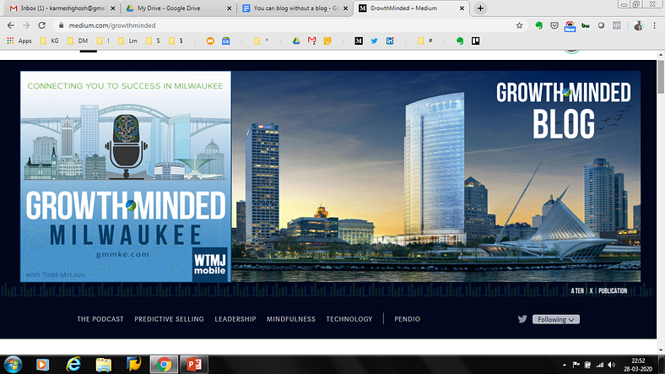Open the LinkedIn bookmark icon
The width and height of the screenshot is (665, 374).
(x=390, y=41)
